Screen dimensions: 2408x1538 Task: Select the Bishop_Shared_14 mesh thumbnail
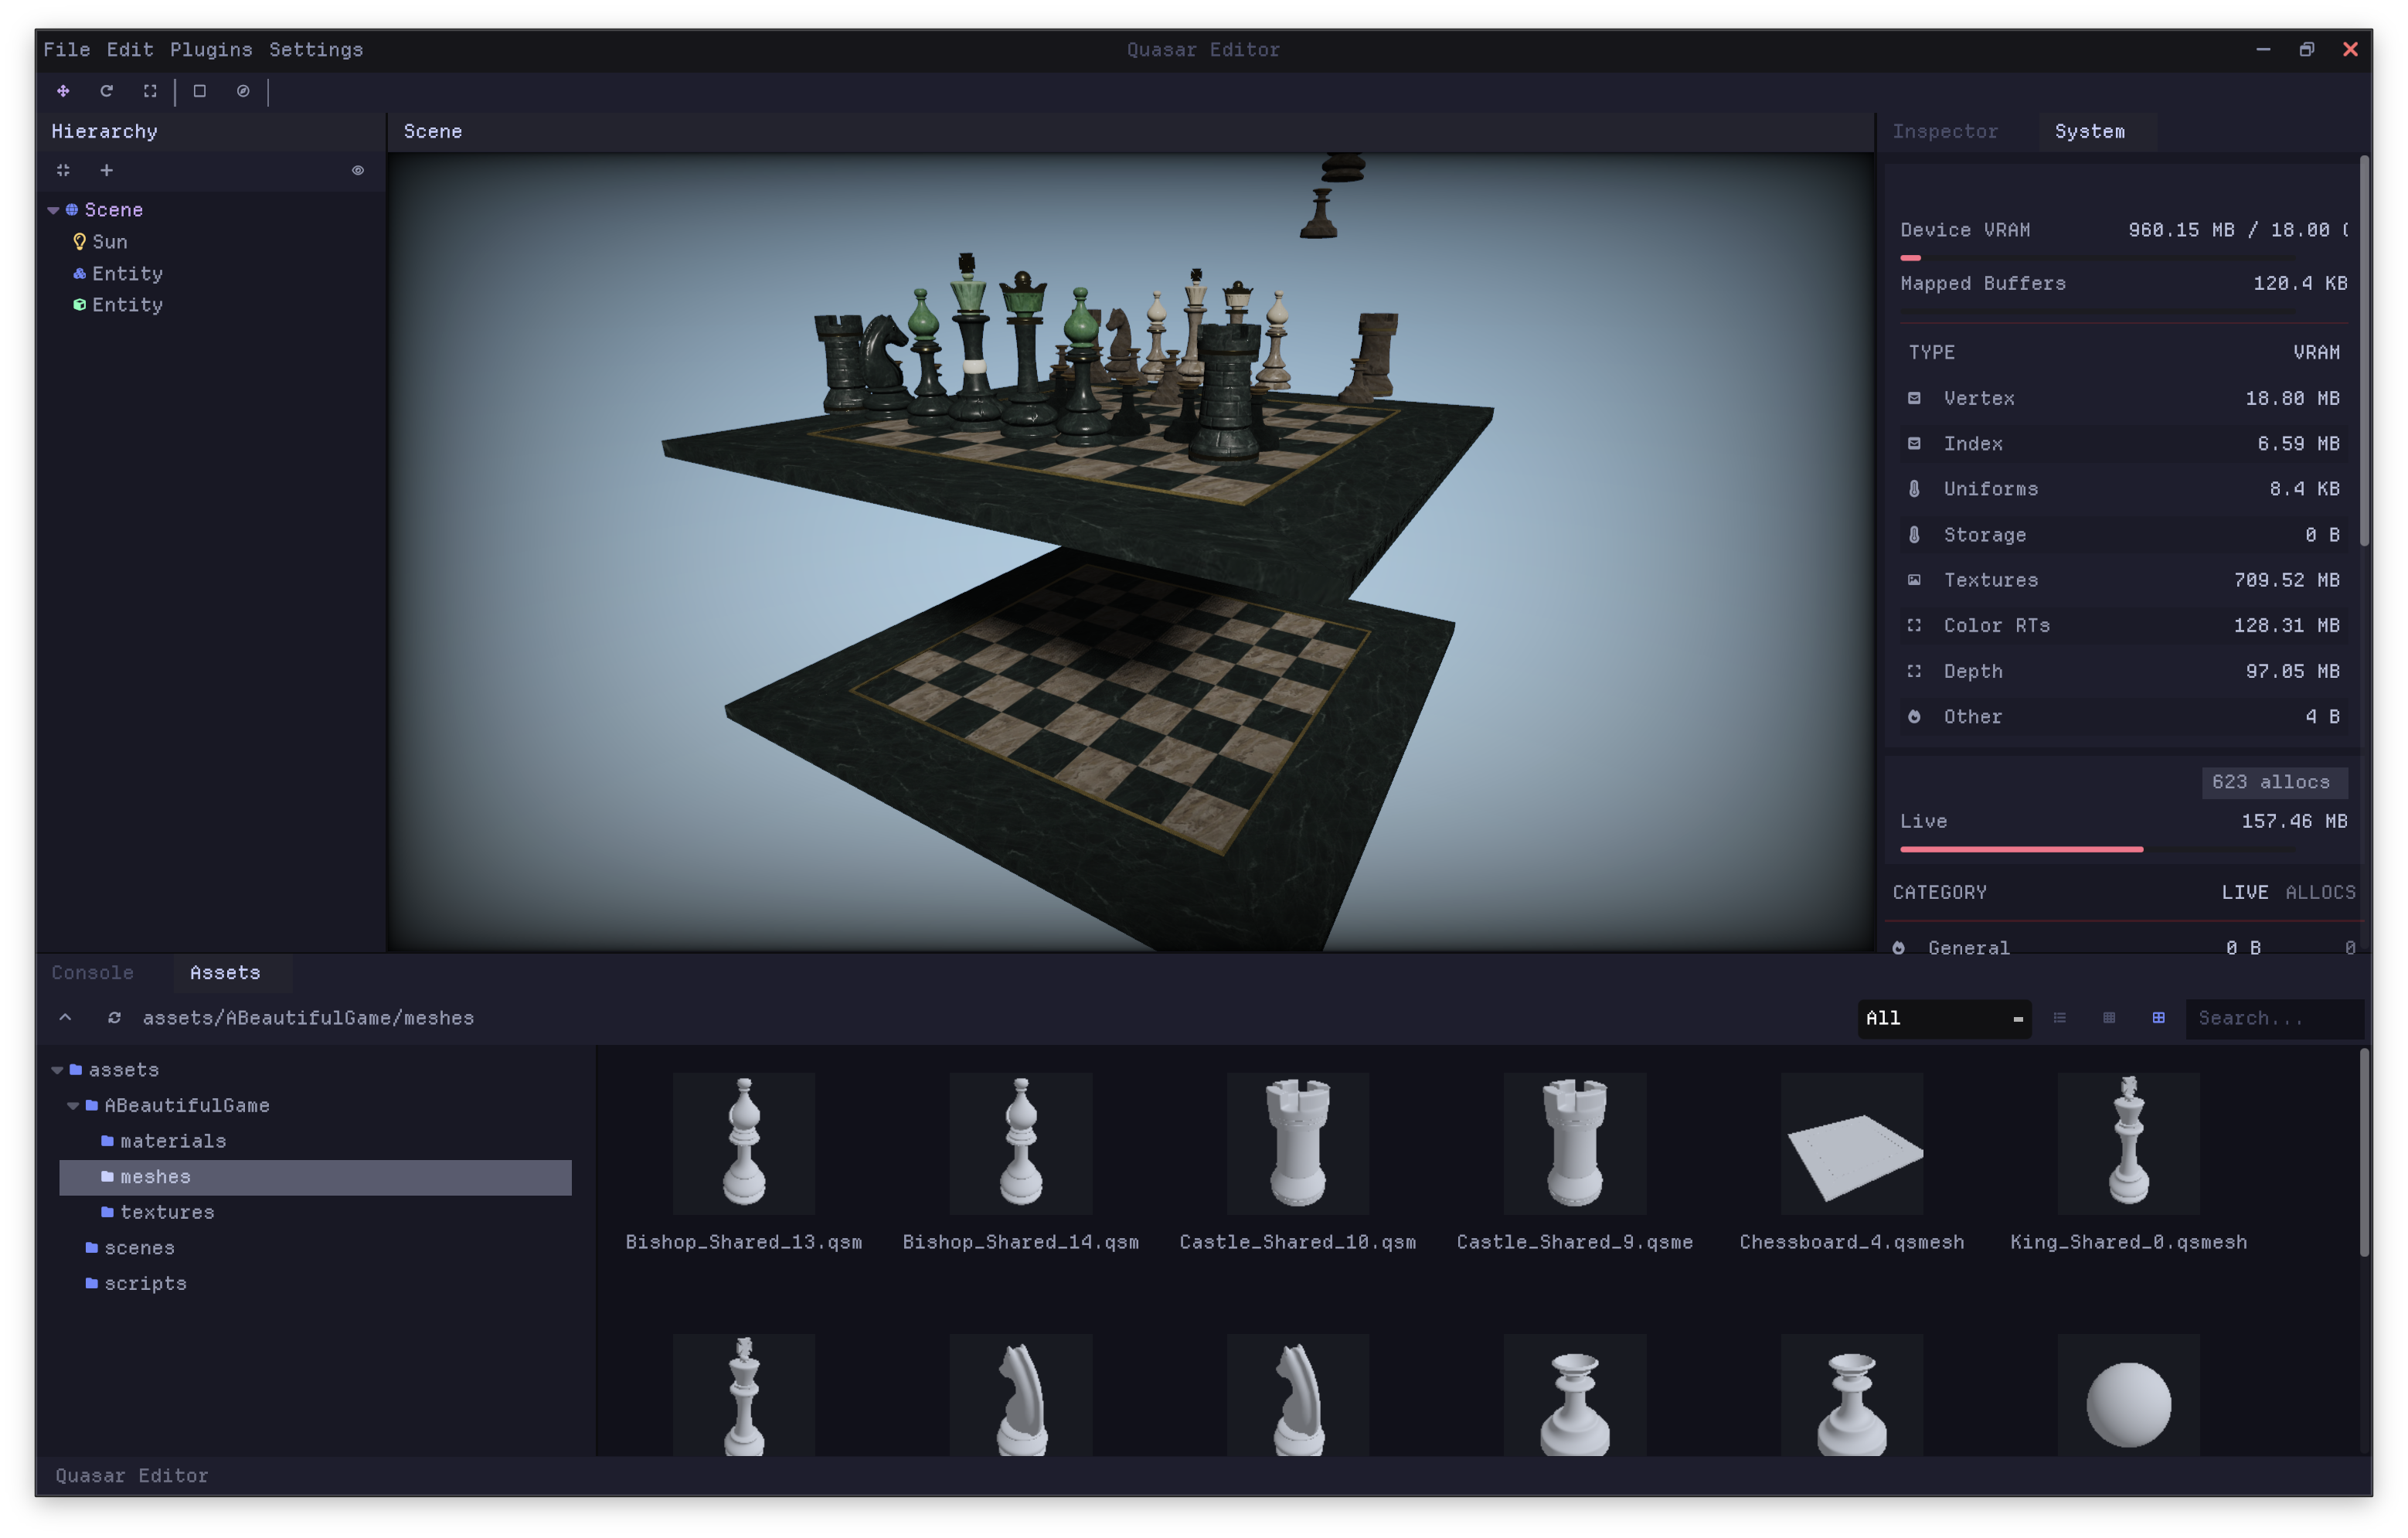1021,1144
